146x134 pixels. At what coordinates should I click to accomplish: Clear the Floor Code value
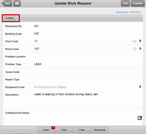pyautogui.click(x=135, y=41)
